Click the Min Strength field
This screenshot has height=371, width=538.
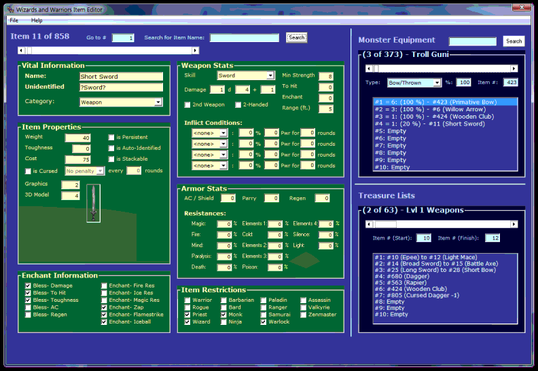(325, 76)
